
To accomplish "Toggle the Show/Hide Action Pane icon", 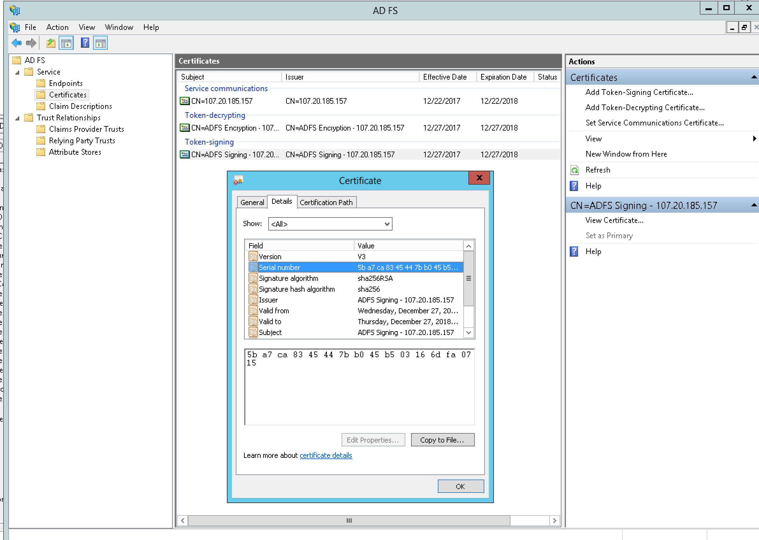I will [x=100, y=43].
